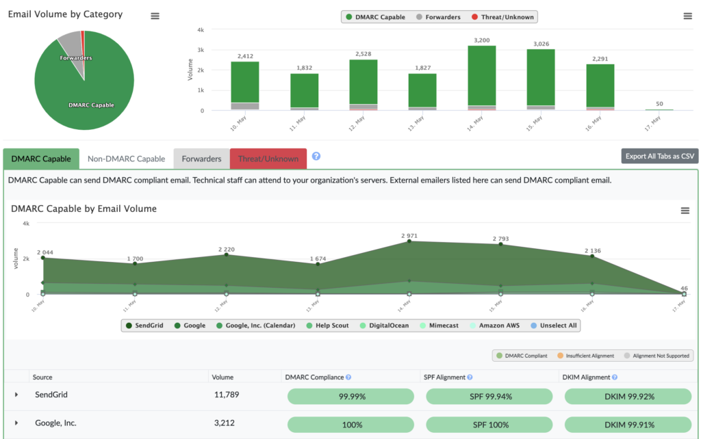Image resolution: width=701 pixels, height=439 pixels.
Task: Click the DMARC Compliance column info icon
Action: (348, 377)
